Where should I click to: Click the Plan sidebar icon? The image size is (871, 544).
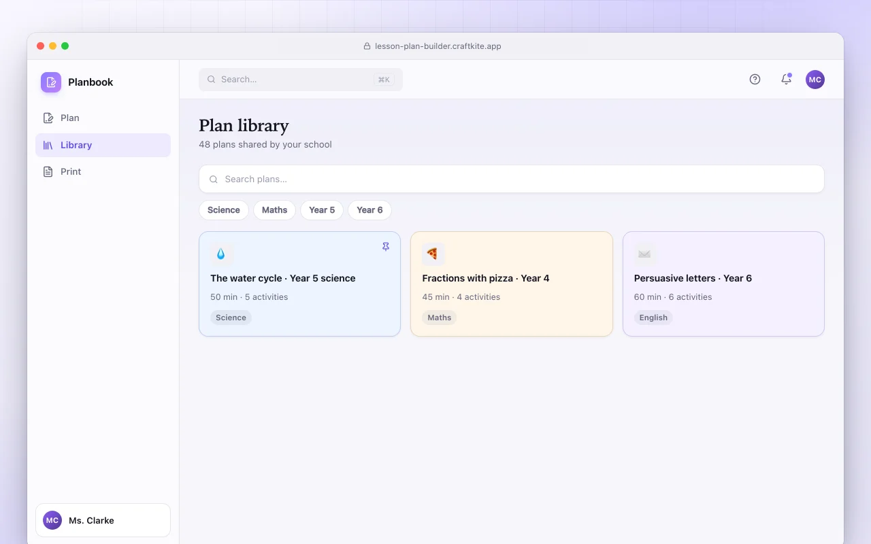[x=48, y=118]
